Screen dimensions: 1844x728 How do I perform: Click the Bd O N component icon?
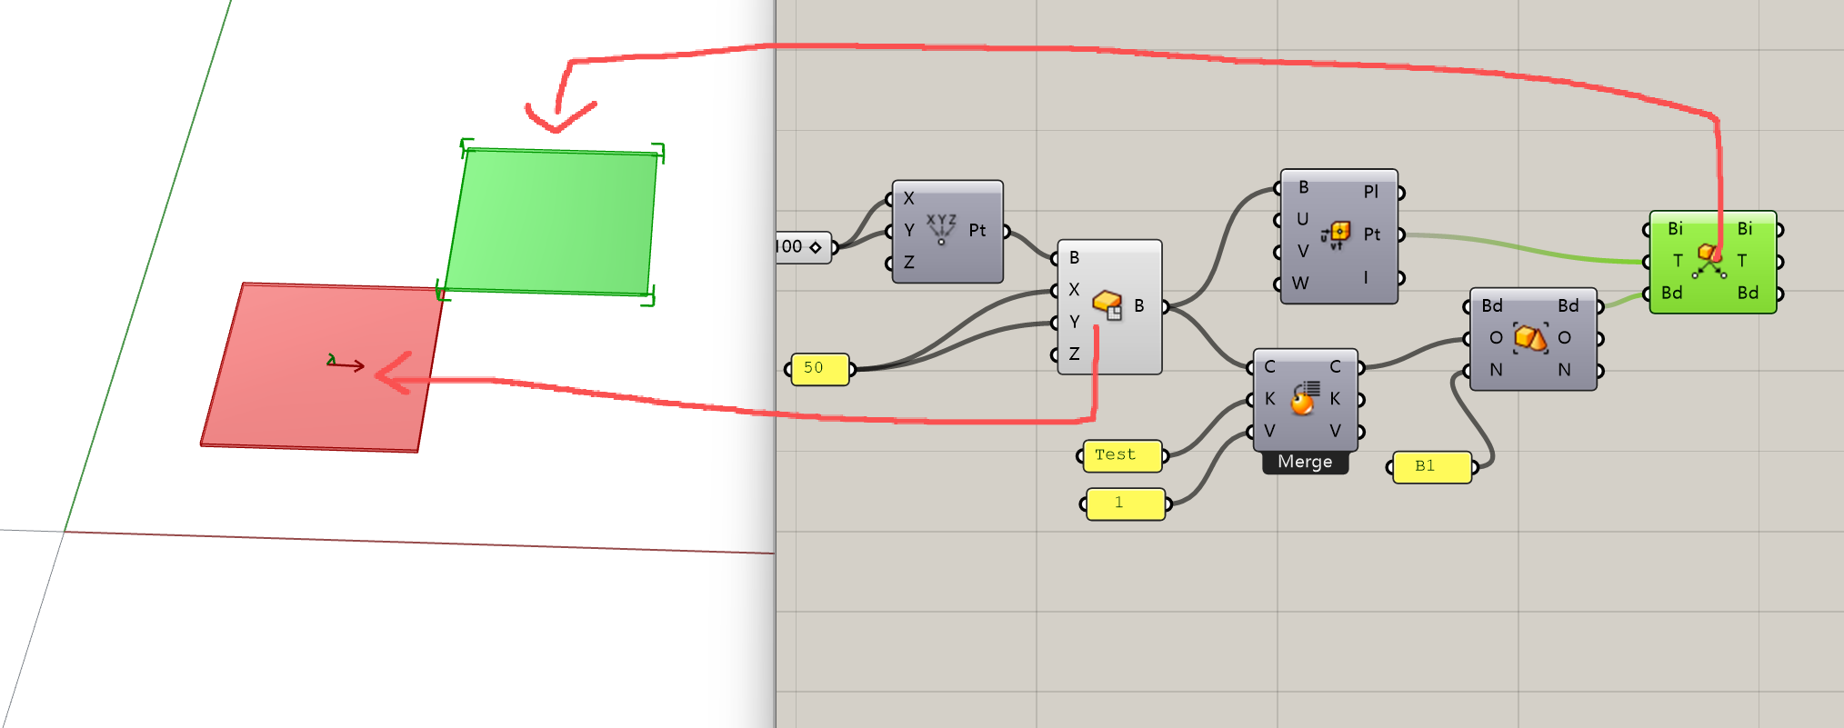click(1530, 338)
